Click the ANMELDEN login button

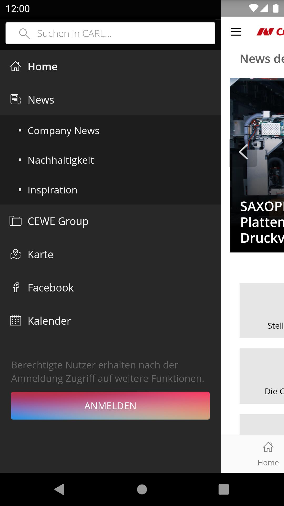click(110, 406)
